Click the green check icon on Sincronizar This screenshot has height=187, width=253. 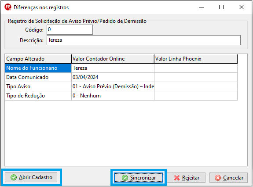125,178
